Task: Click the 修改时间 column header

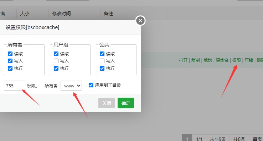Action: click(x=61, y=13)
